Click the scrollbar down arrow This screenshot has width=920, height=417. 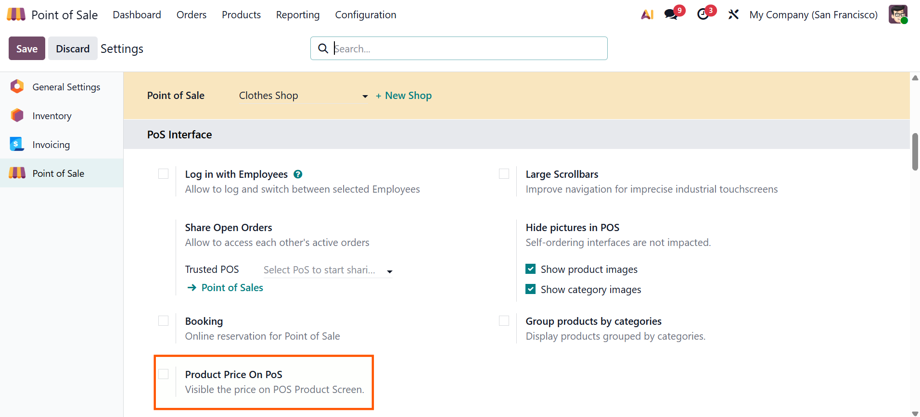coord(915,413)
